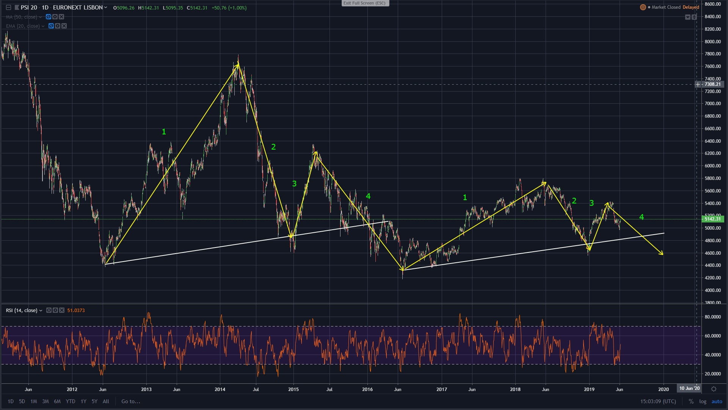Click pane move-down arrow icon
The height and width of the screenshot is (410, 728).
pyautogui.click(x=687, y=17)
